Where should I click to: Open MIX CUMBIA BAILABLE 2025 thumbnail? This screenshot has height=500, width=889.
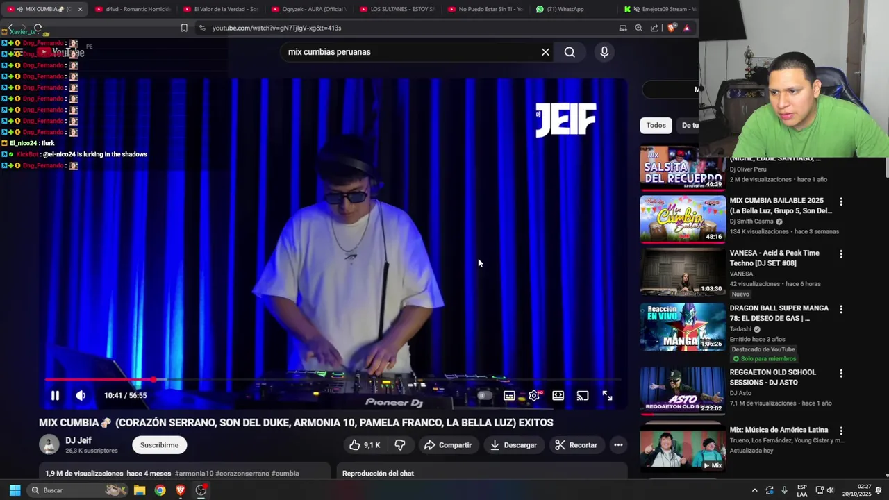(683, 219)
